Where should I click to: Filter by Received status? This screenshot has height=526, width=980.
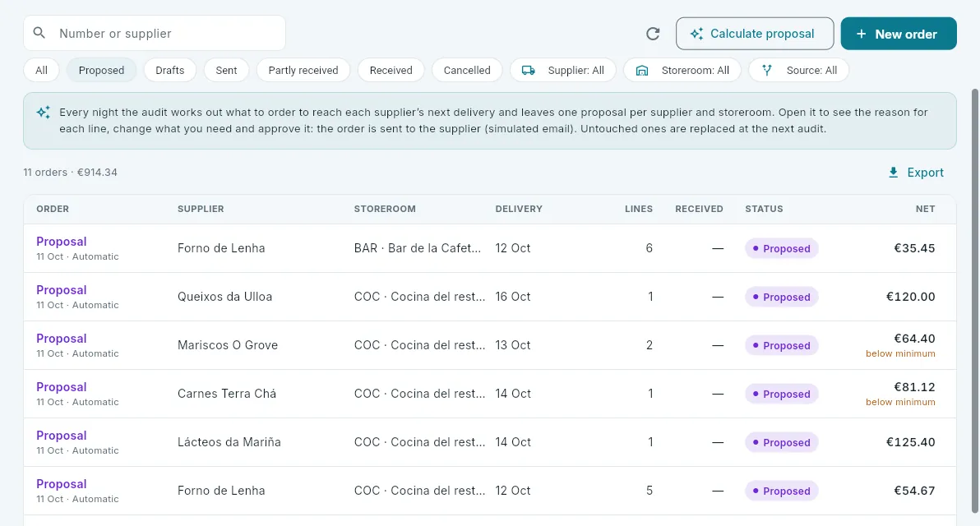(391, 70)
